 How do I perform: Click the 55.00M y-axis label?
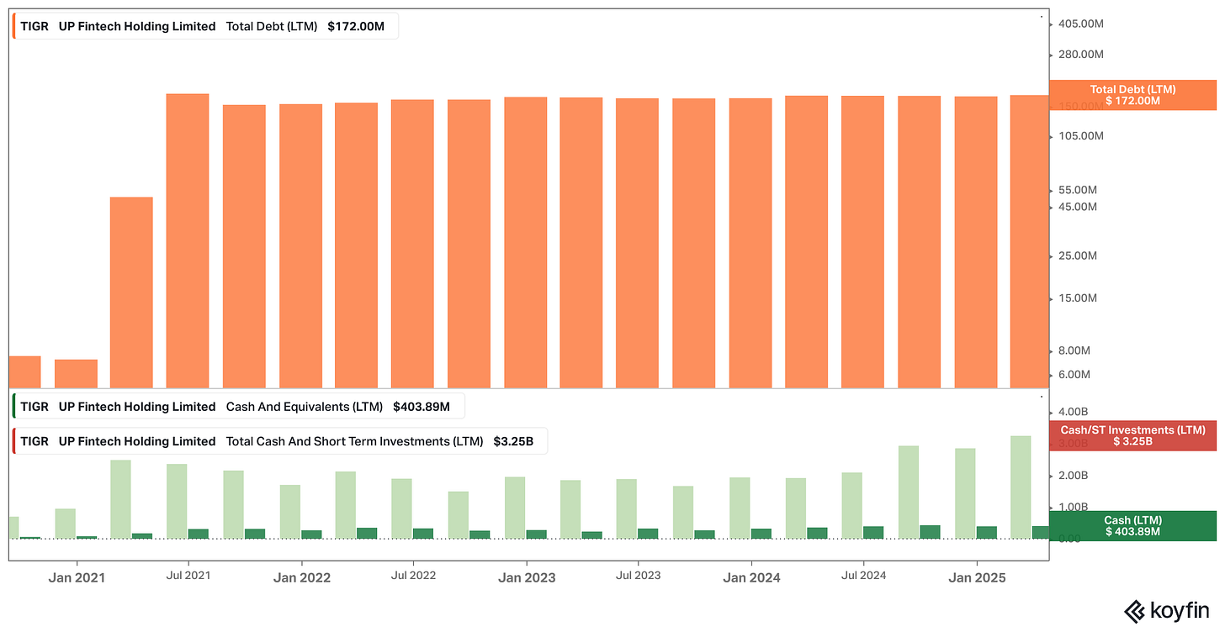point(1078,190)
